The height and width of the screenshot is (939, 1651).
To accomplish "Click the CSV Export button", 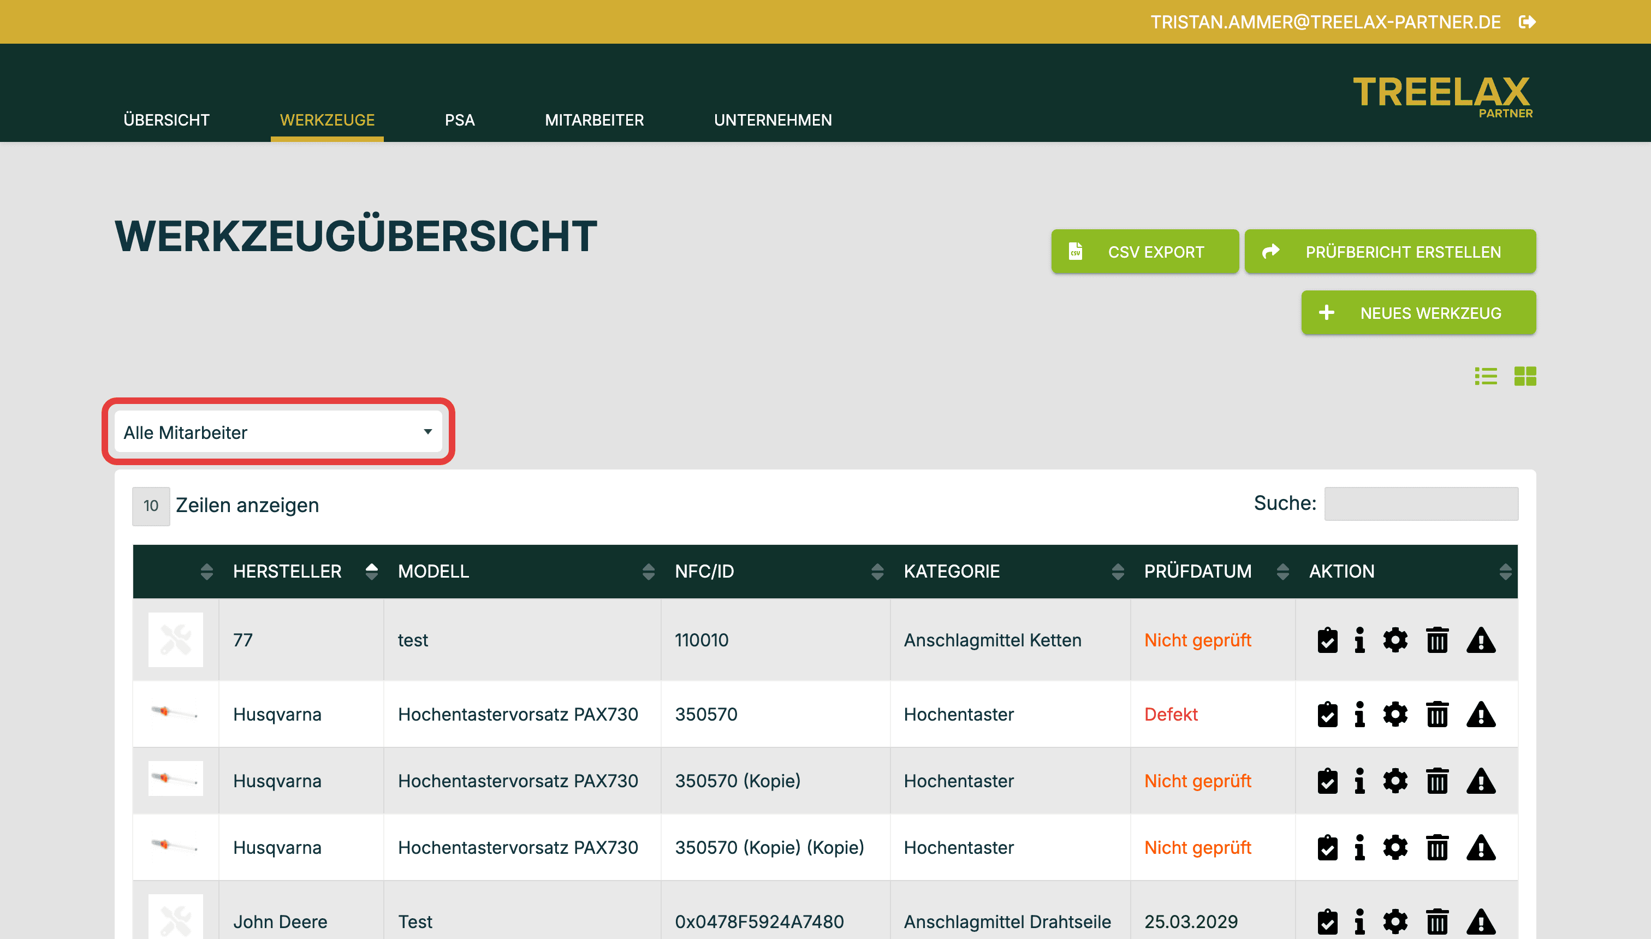I will (1145, 252).
